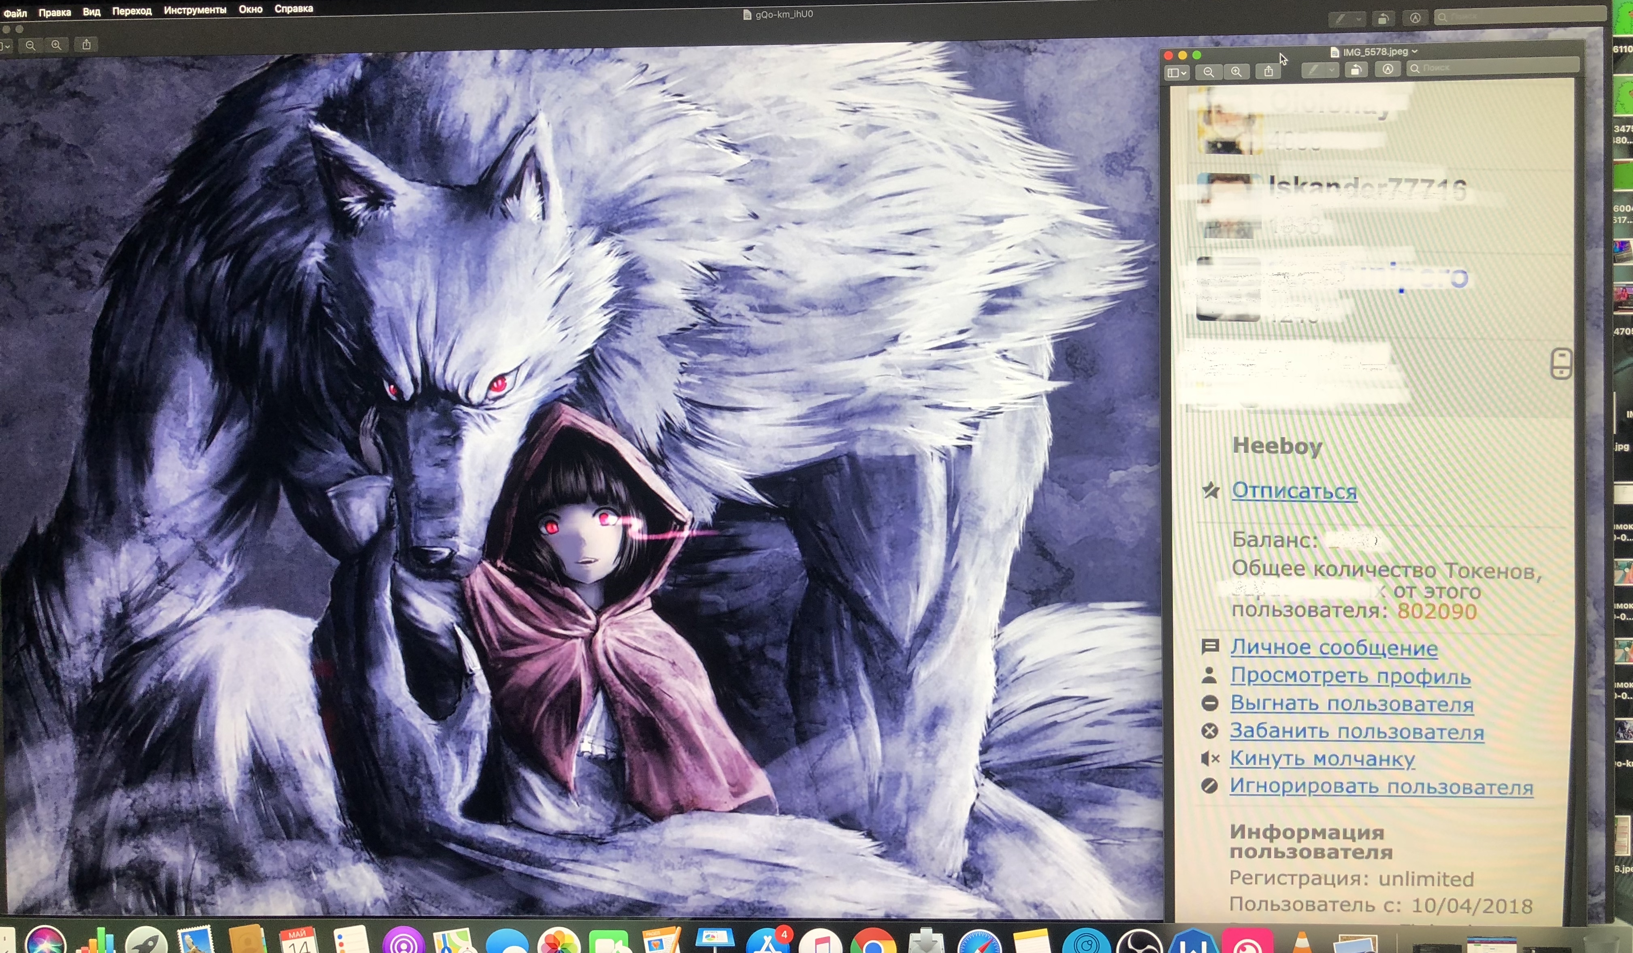
Task: Zoom in within the gQo-km_ihU0 window
Action: pyautogui.click(x=56, y=45)
